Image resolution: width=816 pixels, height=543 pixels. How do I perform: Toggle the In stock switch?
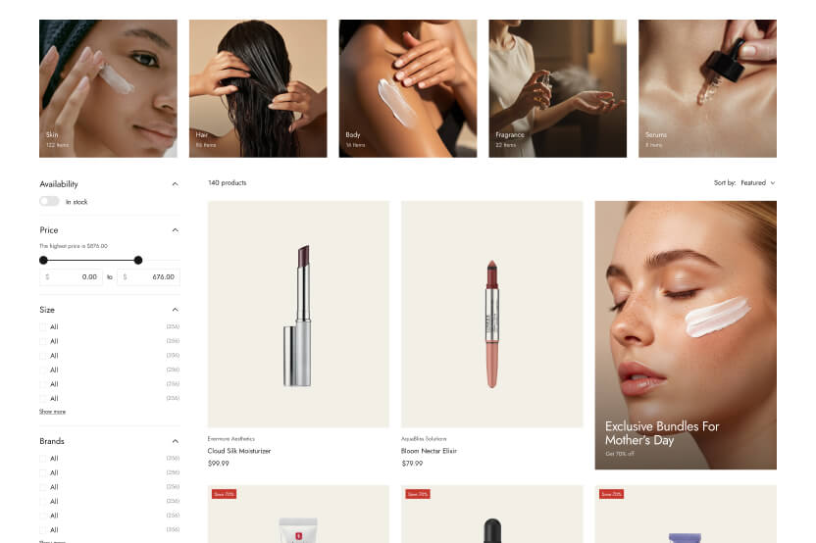49,201
